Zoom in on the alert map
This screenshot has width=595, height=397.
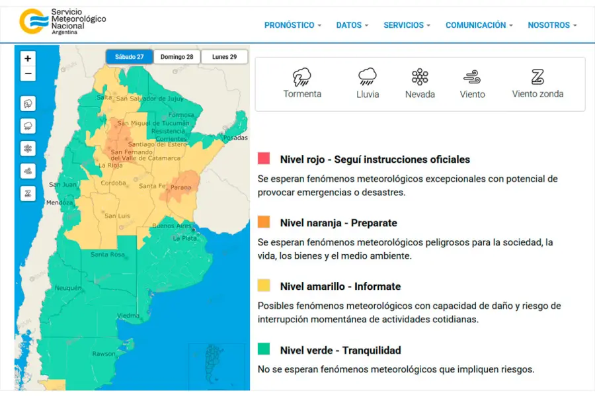tap(28, 58)
